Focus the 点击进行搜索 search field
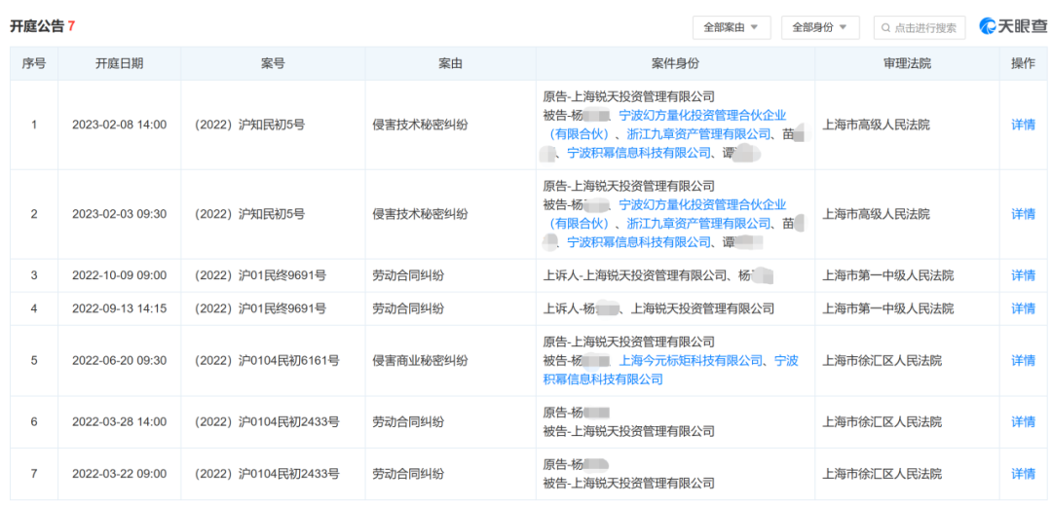 [925, 28]
